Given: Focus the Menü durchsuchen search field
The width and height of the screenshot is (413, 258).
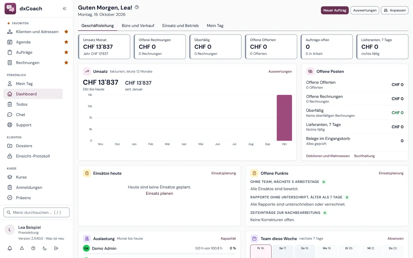Looking at the screenshot, I should [x=36, y=213].
